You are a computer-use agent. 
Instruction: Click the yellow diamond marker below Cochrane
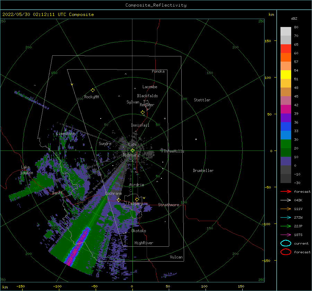[x=119, y=200]
